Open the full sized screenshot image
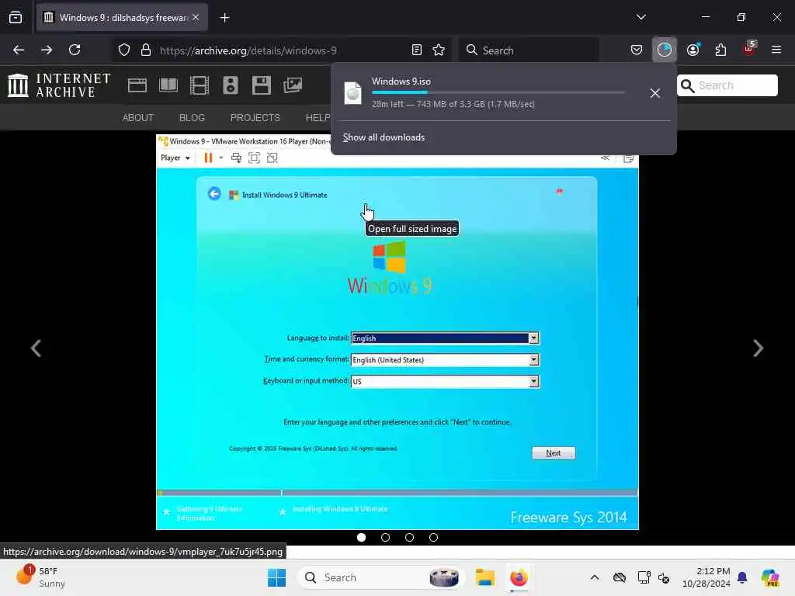 point(397,332)
